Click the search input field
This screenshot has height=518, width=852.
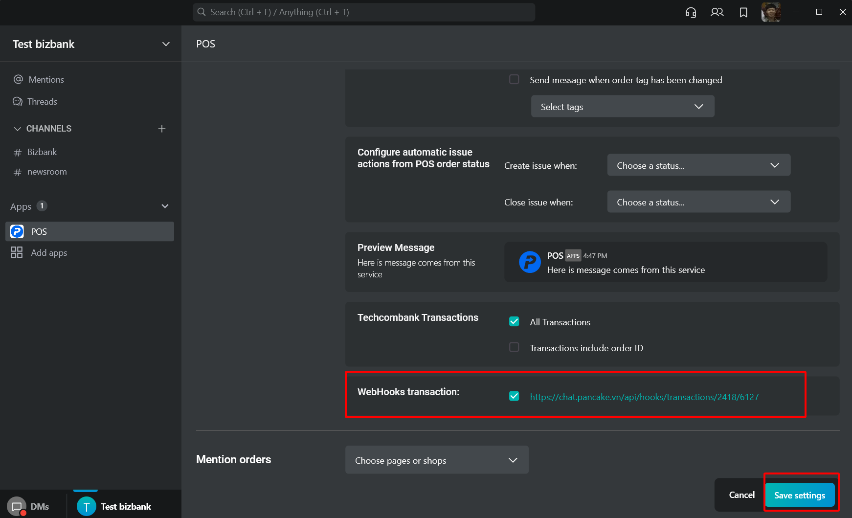[x=363, y=12]
